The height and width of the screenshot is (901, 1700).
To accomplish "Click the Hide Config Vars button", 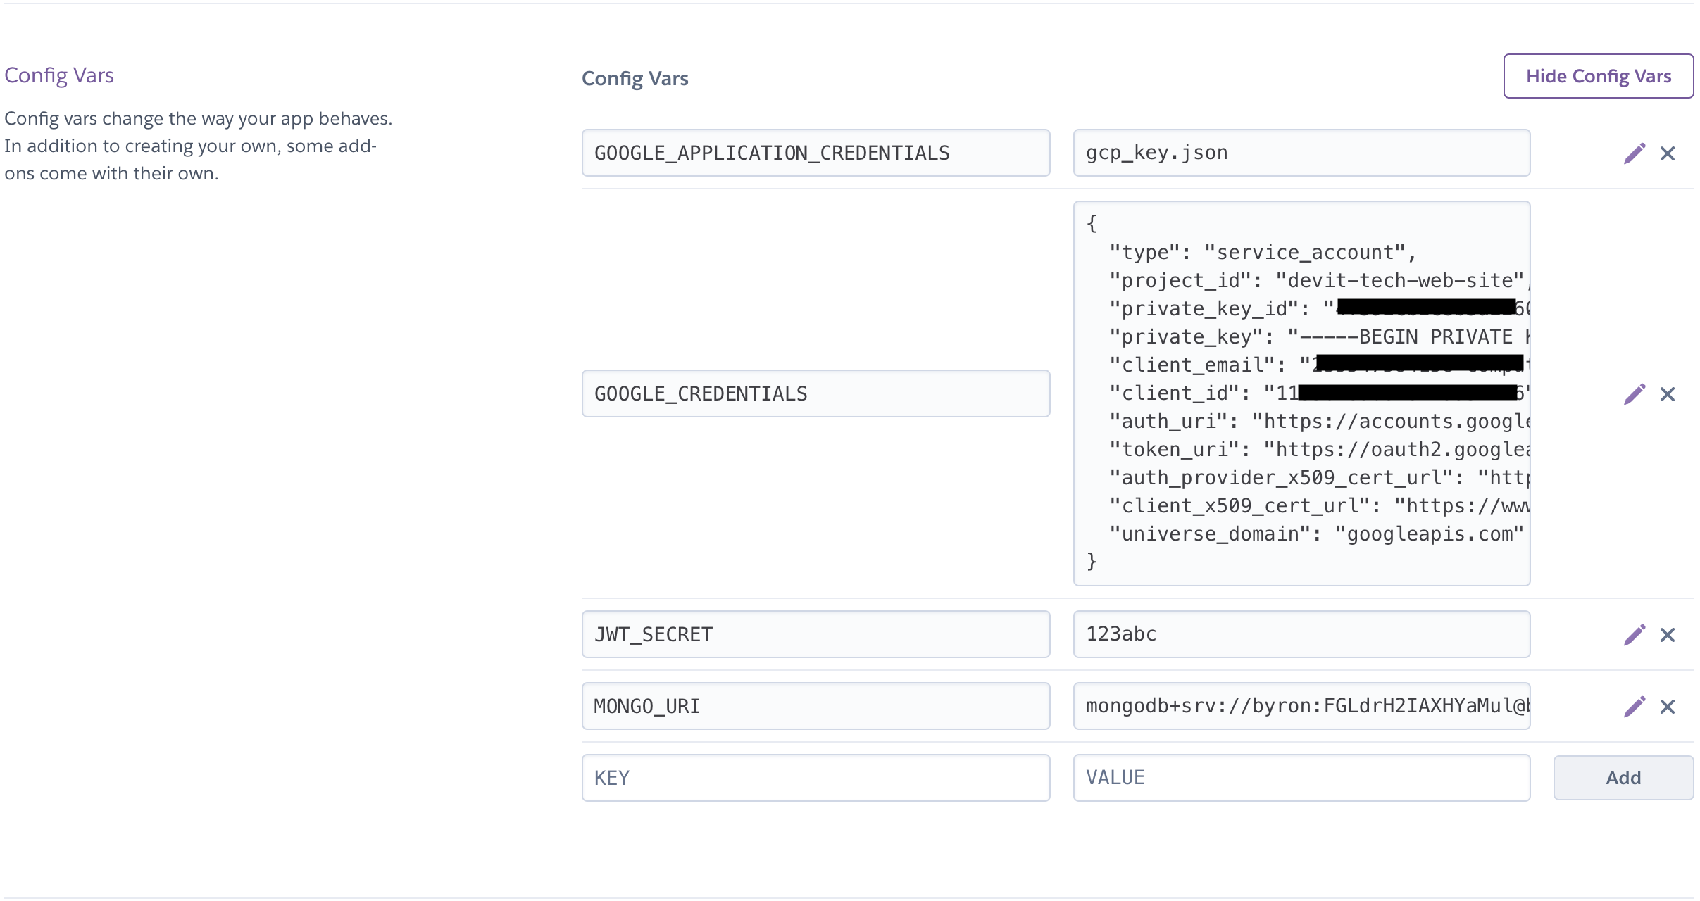I will tap(1599, 76).
